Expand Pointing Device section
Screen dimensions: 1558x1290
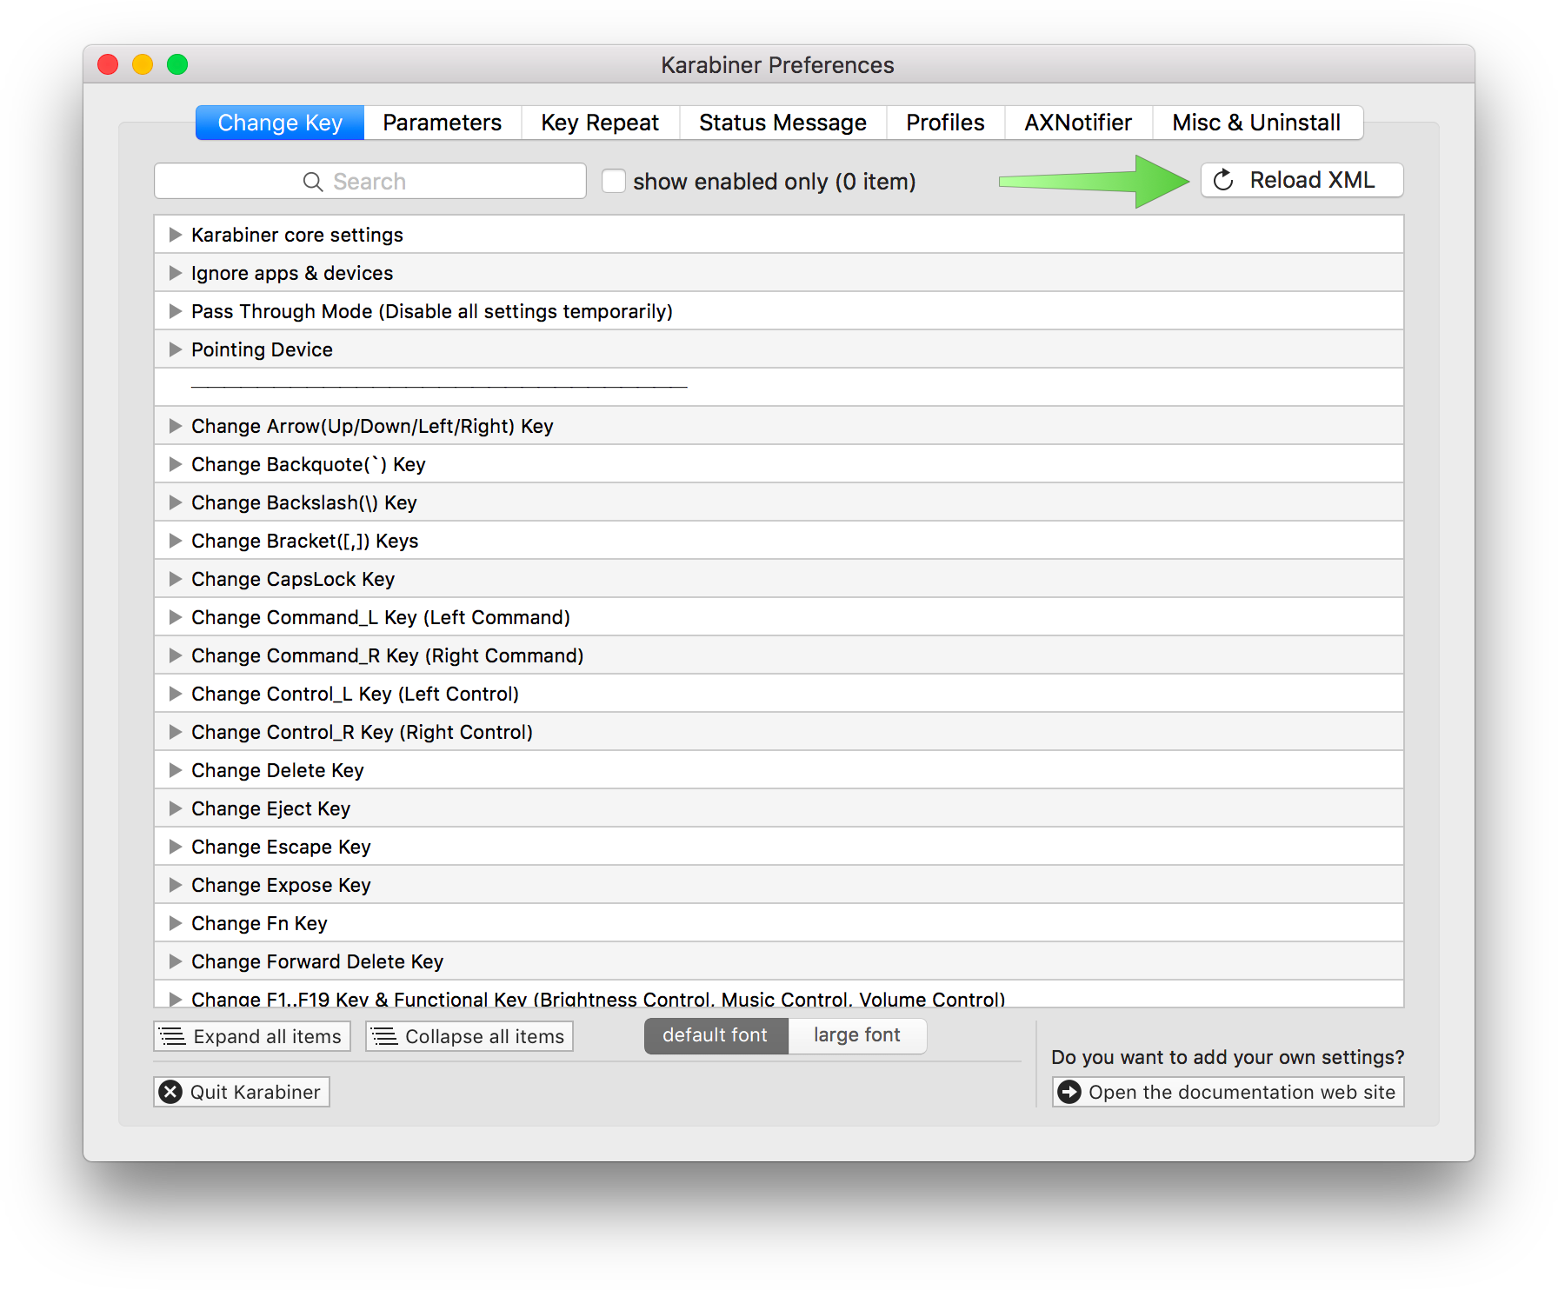(x=176, y=349)
